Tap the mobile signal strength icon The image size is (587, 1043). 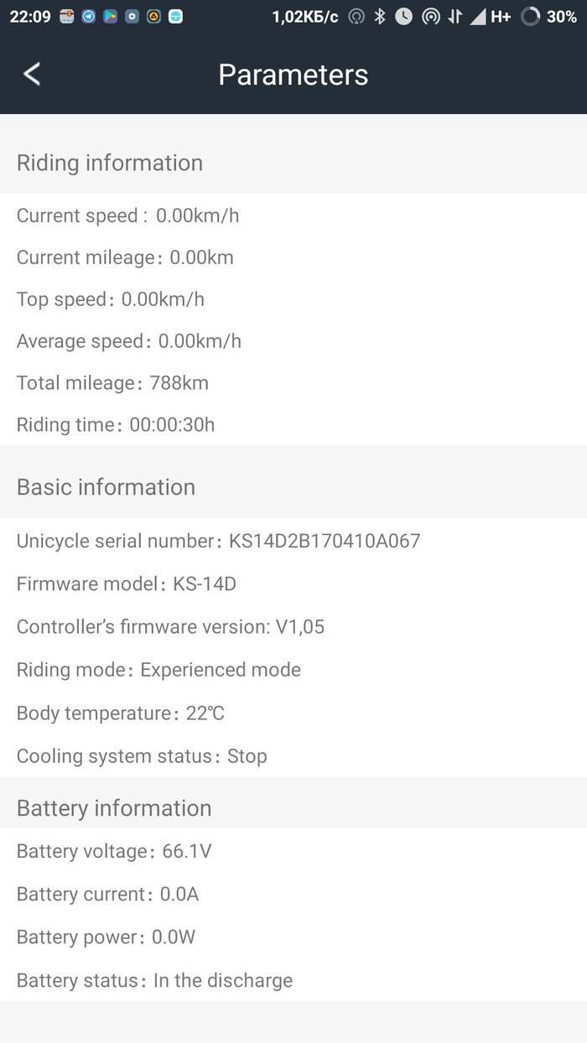click(x=477, y=16)
